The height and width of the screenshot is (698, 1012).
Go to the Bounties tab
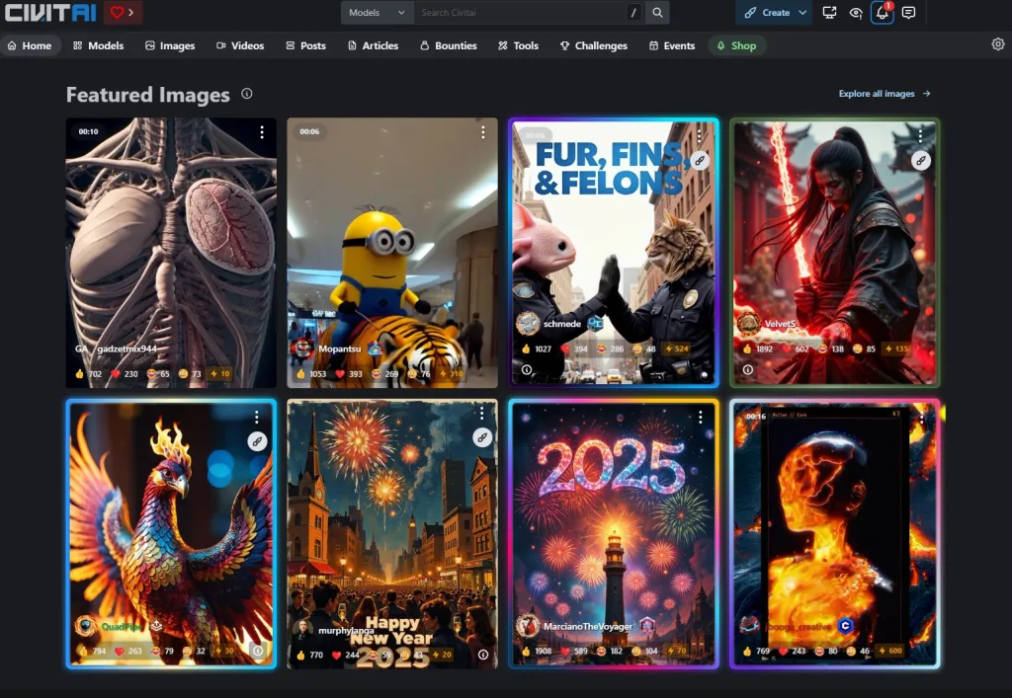pyautogui.click(x=448, y=45)
